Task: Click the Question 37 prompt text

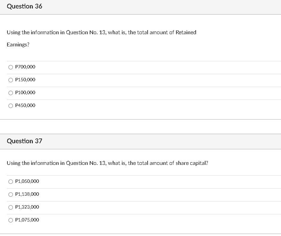Action: 107,163
